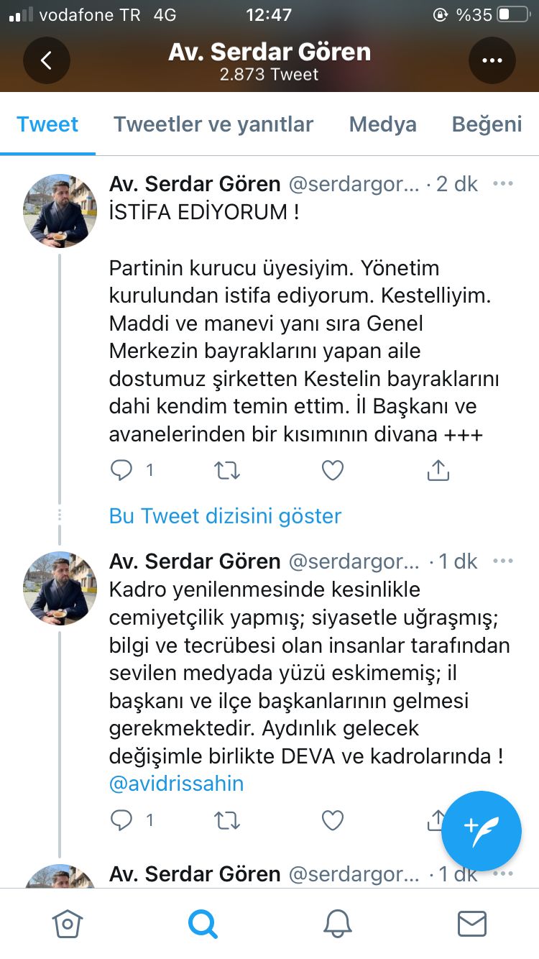539x959 pixels.
Task: Like the İSTİFA EDİYORUM tweet
Action: tap(332, 471)
